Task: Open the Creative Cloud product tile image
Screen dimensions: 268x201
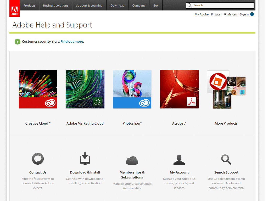Action: tap(38, 89)
